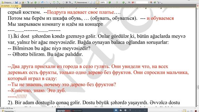Click the snapshot select tool icon
This screenshot has width=199, height=112.
point(70,2)
